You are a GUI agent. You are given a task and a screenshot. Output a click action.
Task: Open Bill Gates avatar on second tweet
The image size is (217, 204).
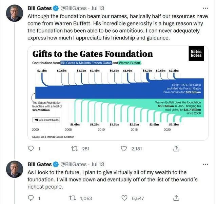coord(15,169)
